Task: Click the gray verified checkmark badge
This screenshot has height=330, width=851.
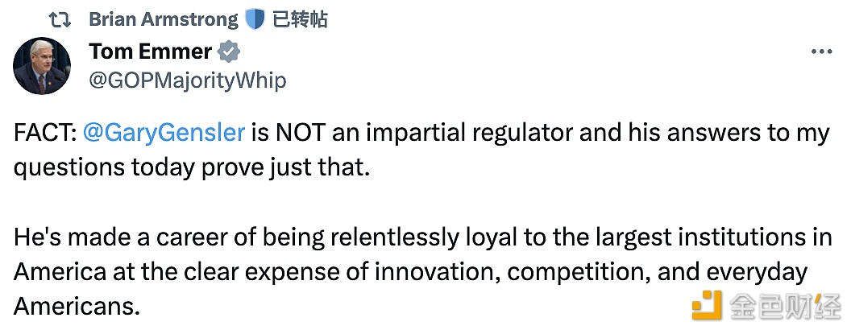Action: pos(229,52)
